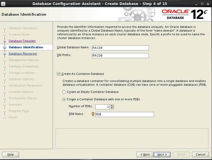Cancel the database creation wizard
This screenshot has width=212, height=160.
pyautogui.click(x=201, y=154)
